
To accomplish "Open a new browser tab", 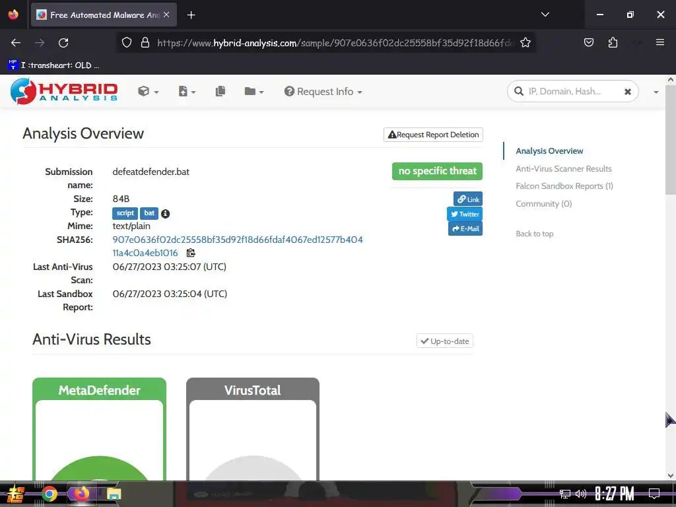I will (x=191, y=15).
